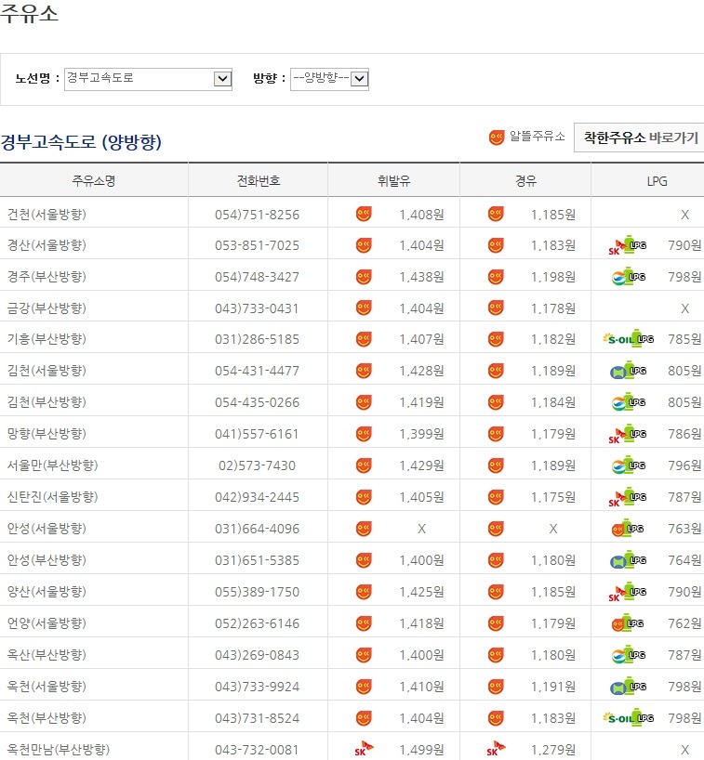Select station name 망향(부산방향)
This screenshot has height=760, width=704.
coord(46,434)
